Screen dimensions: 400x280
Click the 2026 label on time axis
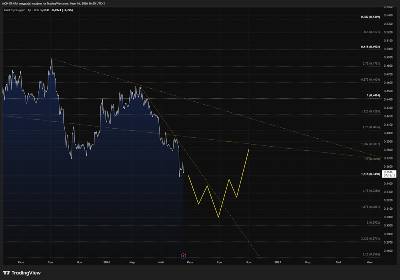(x=107, y=262)
